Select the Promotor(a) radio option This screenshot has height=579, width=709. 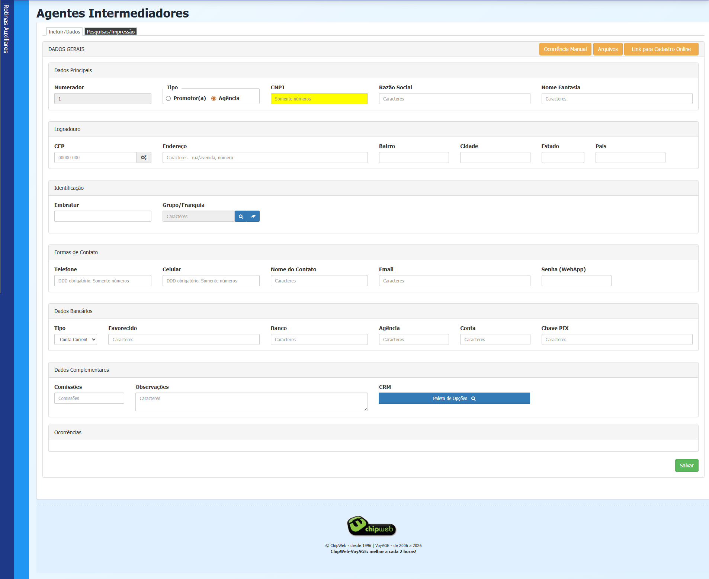pos(169,99)
